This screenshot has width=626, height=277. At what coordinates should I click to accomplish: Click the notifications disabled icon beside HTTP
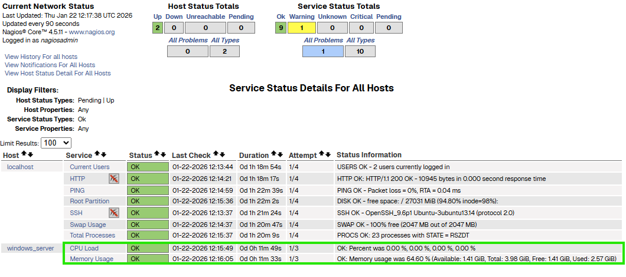point(114,179)
